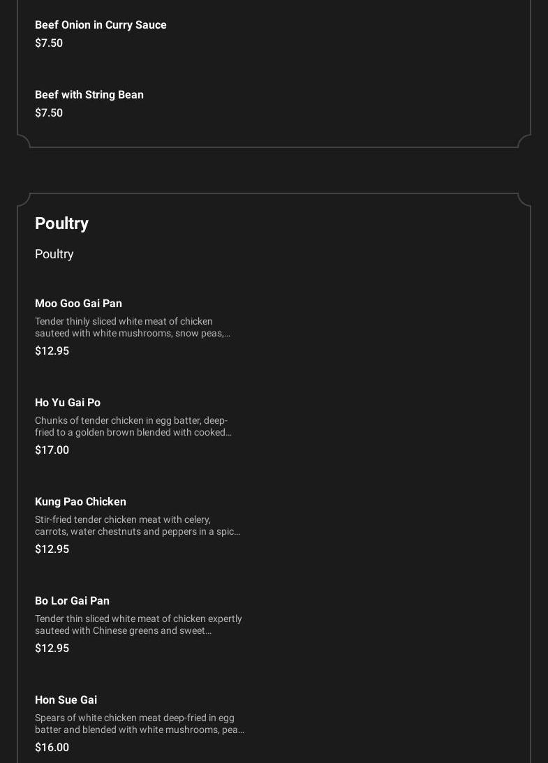Image resolution: width=548 pixels, height=763 pixels.
Task: Click the $12.95 price of Kung Pao Chicken
Action: (x=52, y=549)
